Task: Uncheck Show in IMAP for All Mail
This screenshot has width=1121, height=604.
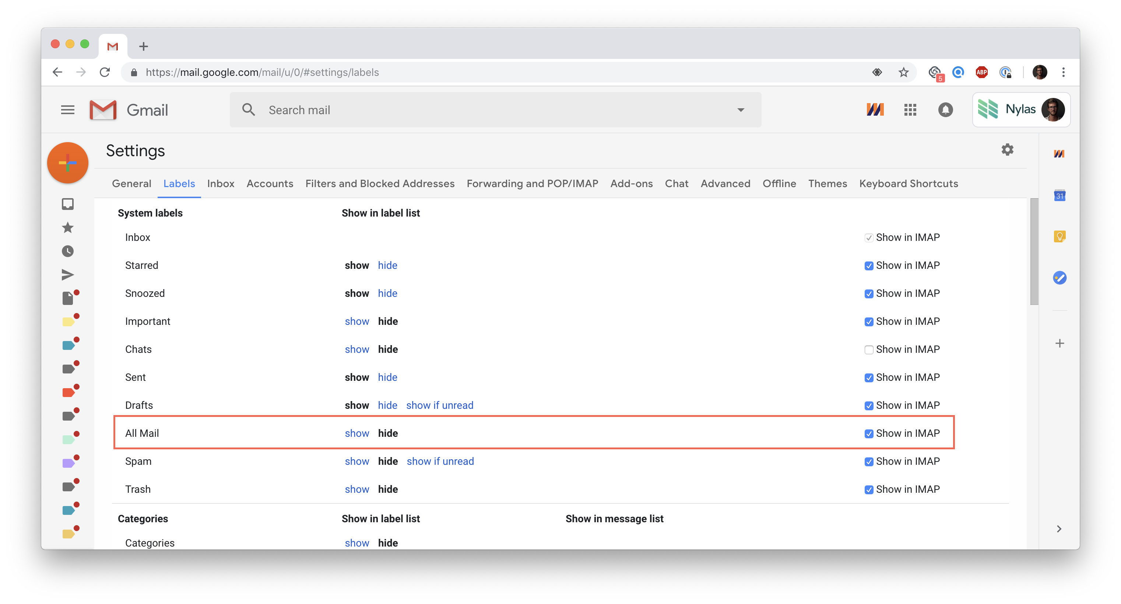Action: click(x=869, y=434)
